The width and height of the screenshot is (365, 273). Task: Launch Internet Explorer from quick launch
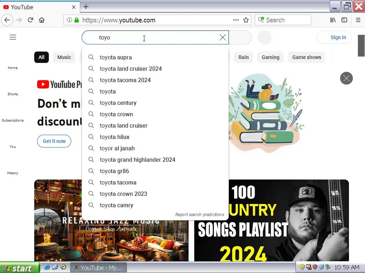[x=47, y=267]
